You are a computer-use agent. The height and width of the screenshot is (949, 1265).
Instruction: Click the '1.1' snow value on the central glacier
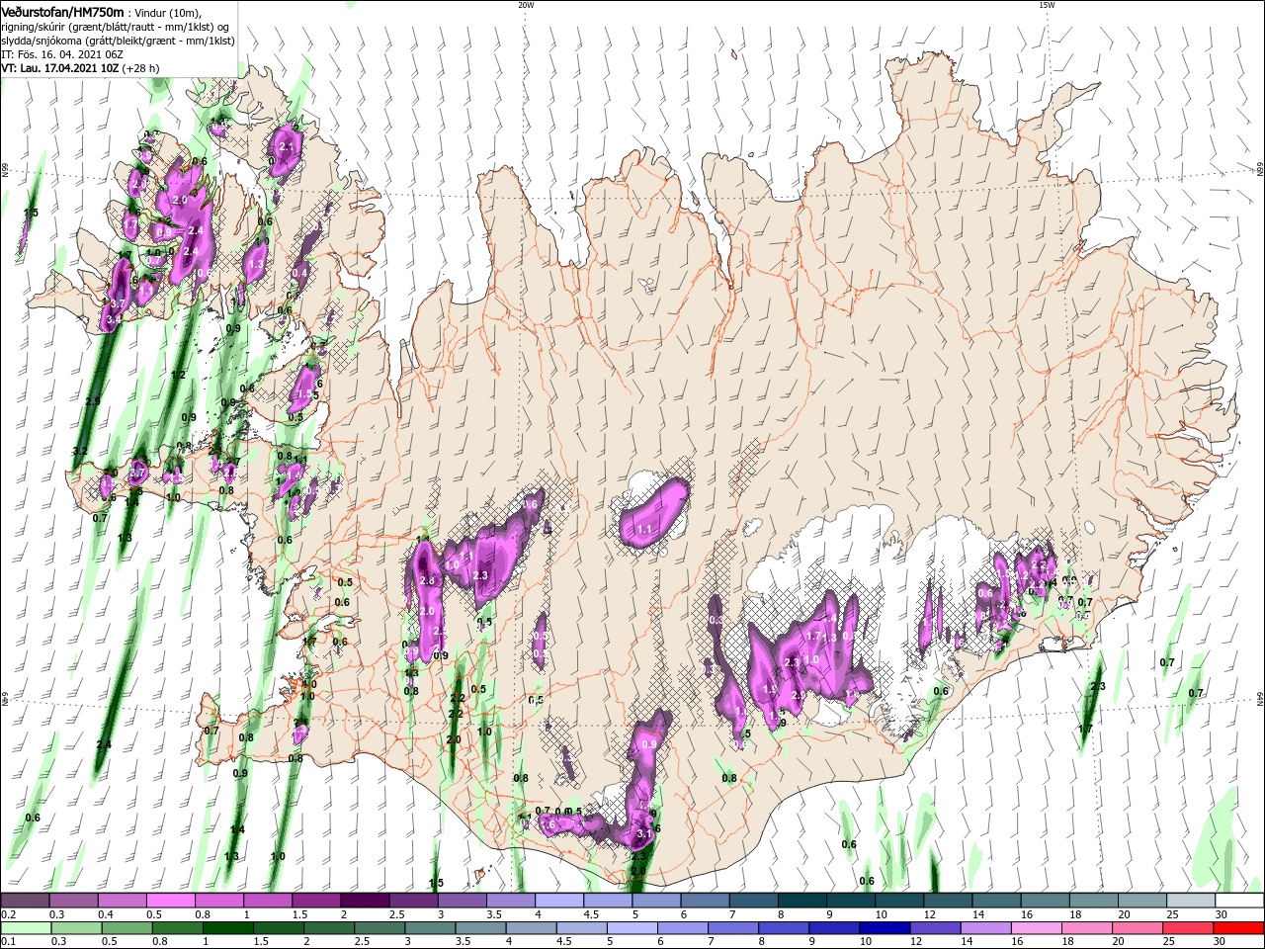point(644,530)
